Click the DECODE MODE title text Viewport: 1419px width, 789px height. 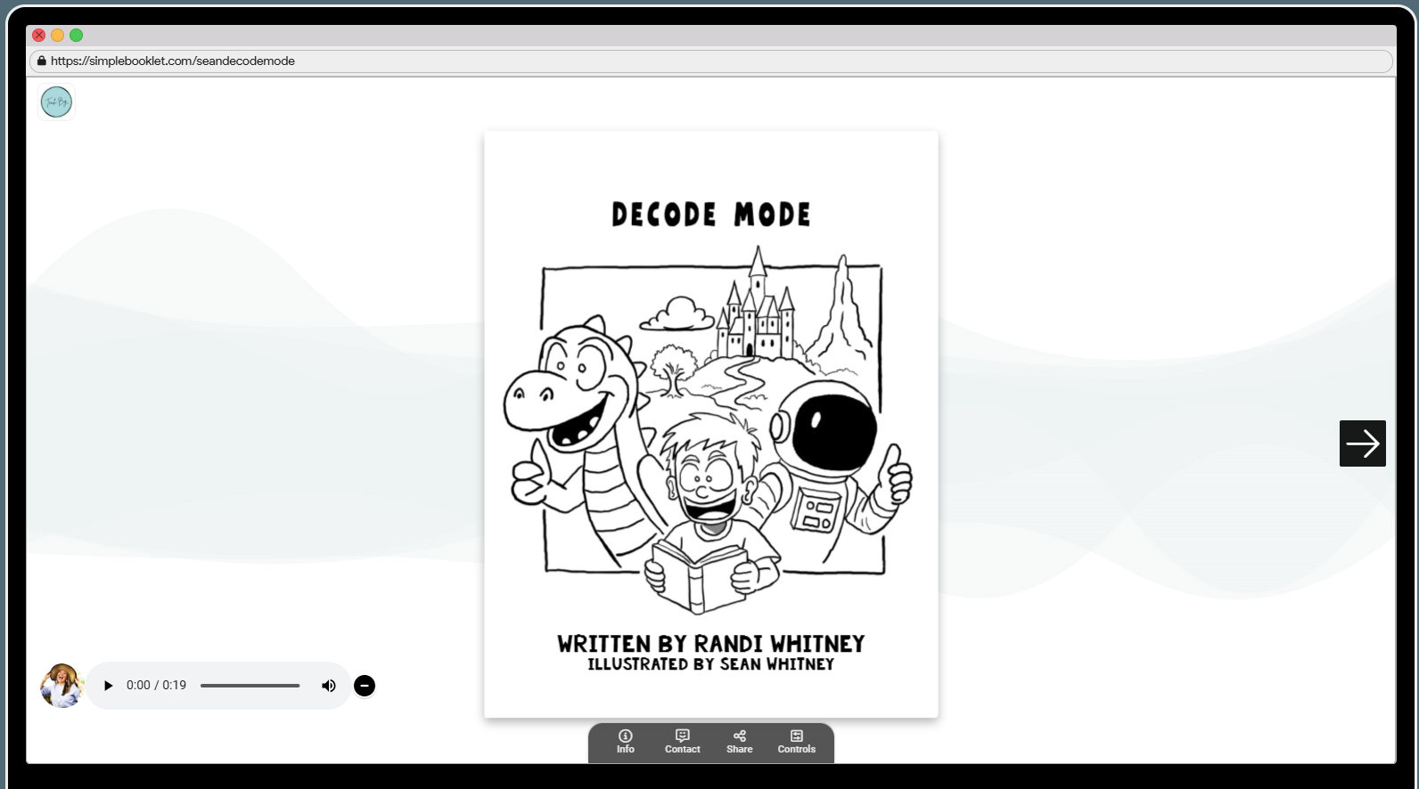pyautogui.click(x=710, y=215)
